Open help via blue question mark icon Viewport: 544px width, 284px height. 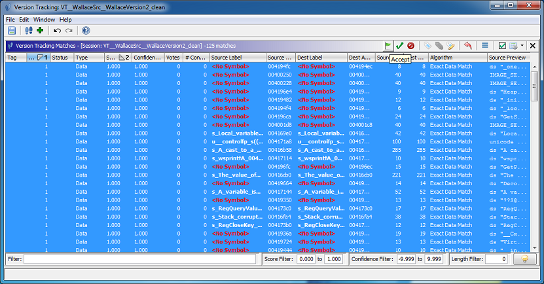coord(86,31)
